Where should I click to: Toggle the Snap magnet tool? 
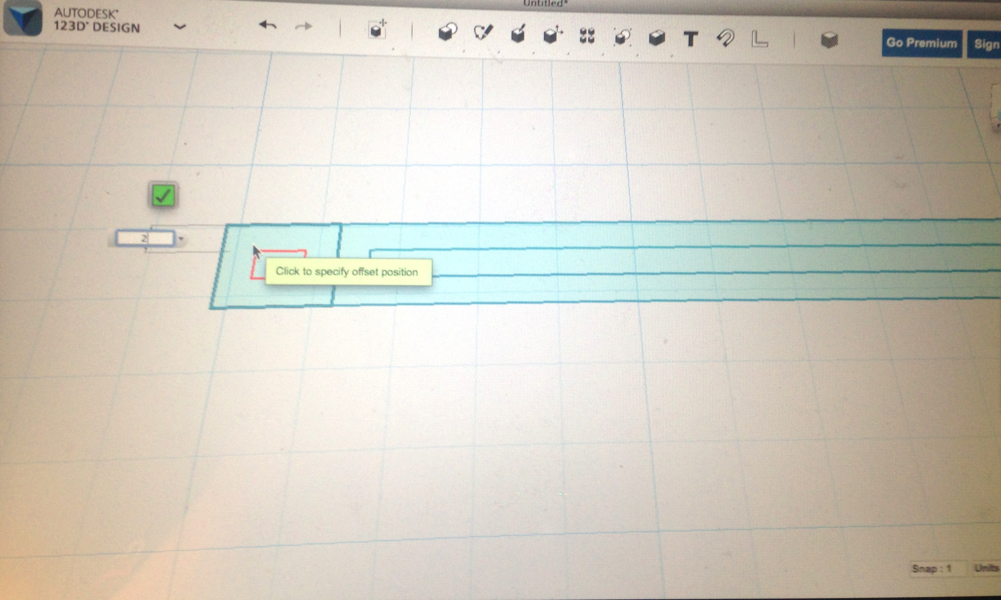coord(725,39)
